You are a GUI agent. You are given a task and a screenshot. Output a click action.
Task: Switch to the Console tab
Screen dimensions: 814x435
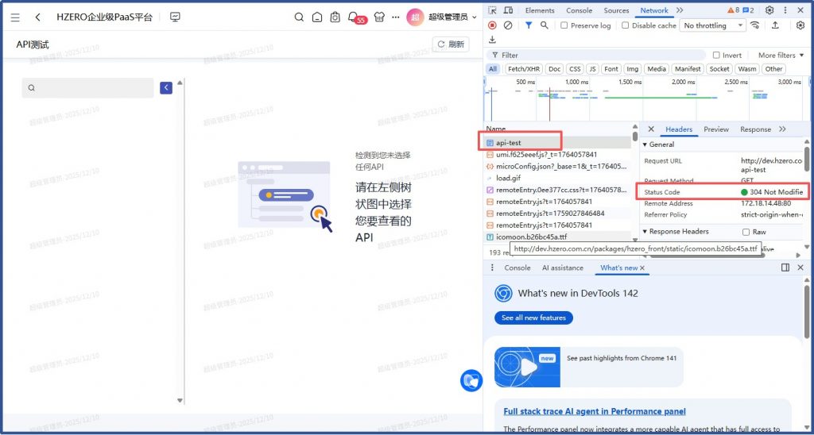579,10
